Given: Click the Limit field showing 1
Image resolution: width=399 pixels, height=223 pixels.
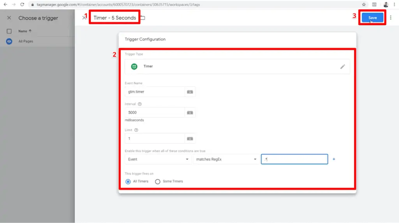Looking at the screenshot, I should click(x=155, y=139).
